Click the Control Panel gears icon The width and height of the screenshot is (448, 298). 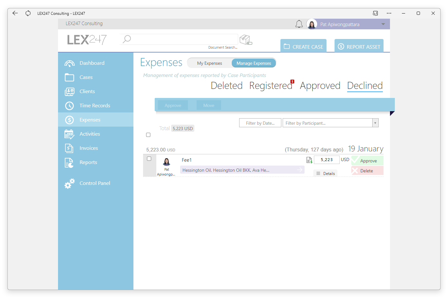(70, 183)
